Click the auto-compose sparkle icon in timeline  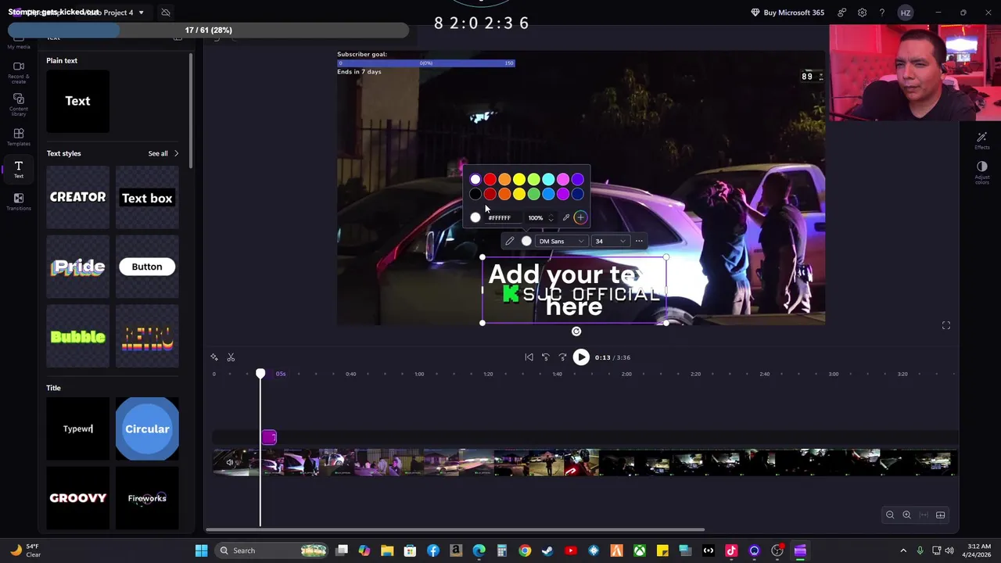pos(214,357)
